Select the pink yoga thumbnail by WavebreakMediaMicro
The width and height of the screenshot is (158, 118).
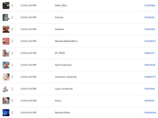(6, 41)
